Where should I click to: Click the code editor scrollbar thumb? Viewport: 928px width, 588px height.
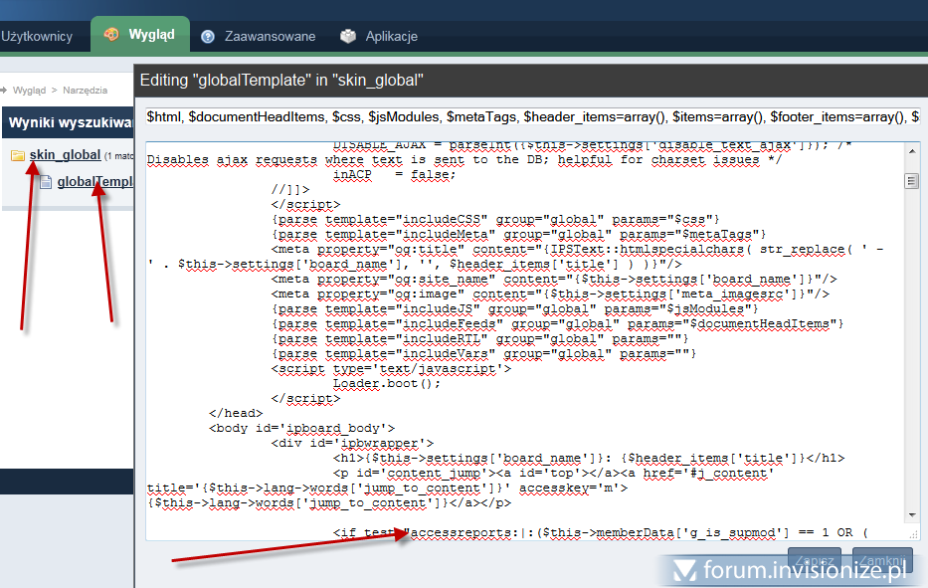click(x=910, y=181)
